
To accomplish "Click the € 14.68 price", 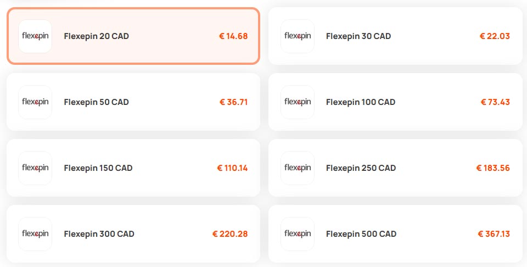I will [x=233, y=36].
